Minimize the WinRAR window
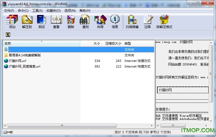Viewport: 216px width, 137px height. (191, 3)
